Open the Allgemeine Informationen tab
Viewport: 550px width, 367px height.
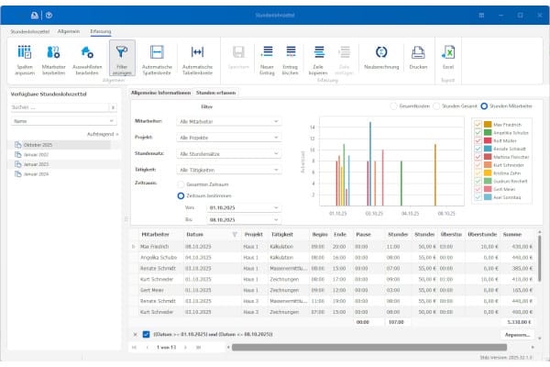click(160, 93)
